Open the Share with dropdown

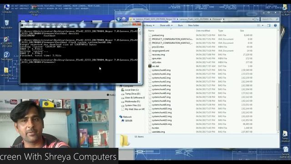click(x=166, y=26)
